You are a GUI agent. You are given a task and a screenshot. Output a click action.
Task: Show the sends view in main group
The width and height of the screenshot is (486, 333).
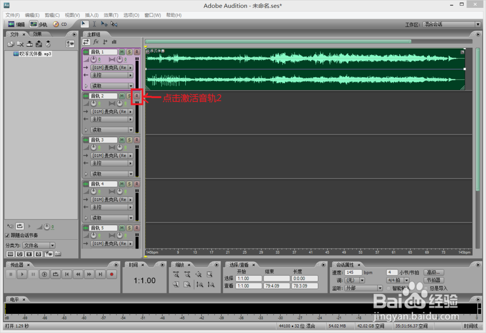(x=105, y=42)
